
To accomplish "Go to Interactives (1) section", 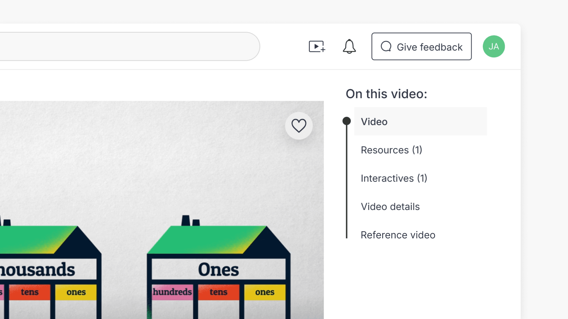I will tap(394, 178).
